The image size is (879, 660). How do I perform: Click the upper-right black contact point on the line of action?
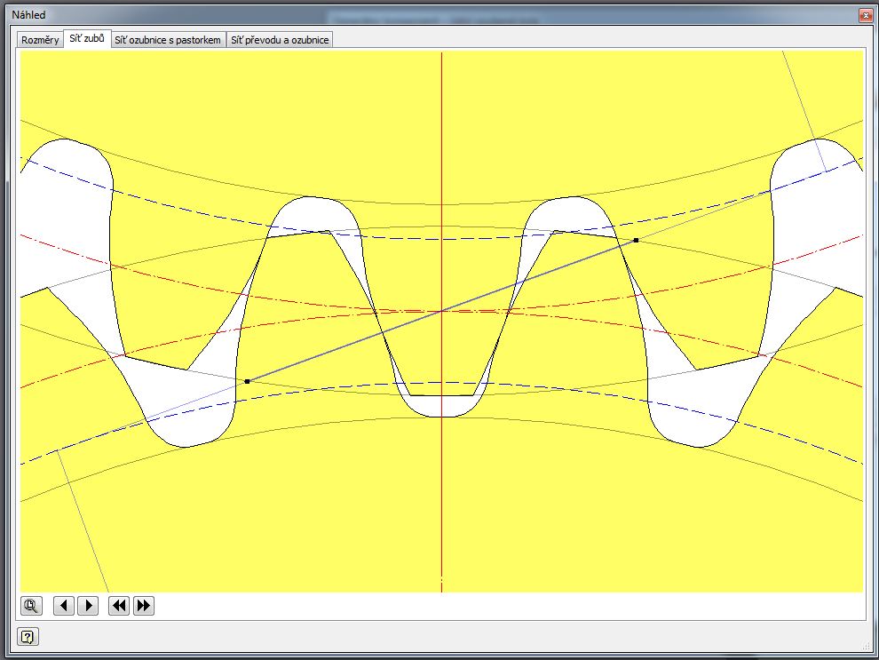pos(636,240)
